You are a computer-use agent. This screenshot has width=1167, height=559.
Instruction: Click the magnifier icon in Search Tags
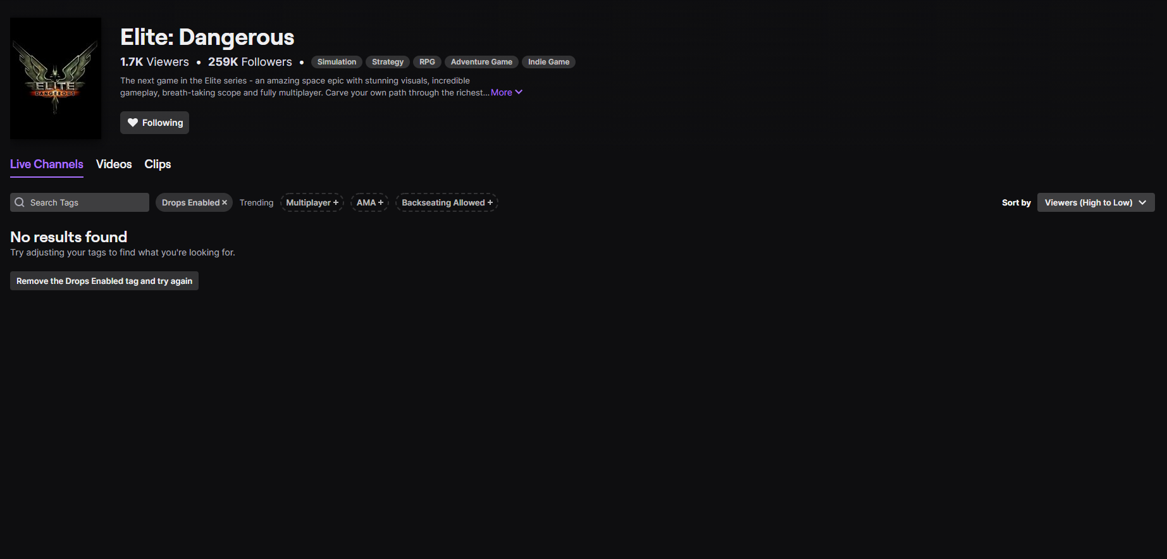(20, 202)
